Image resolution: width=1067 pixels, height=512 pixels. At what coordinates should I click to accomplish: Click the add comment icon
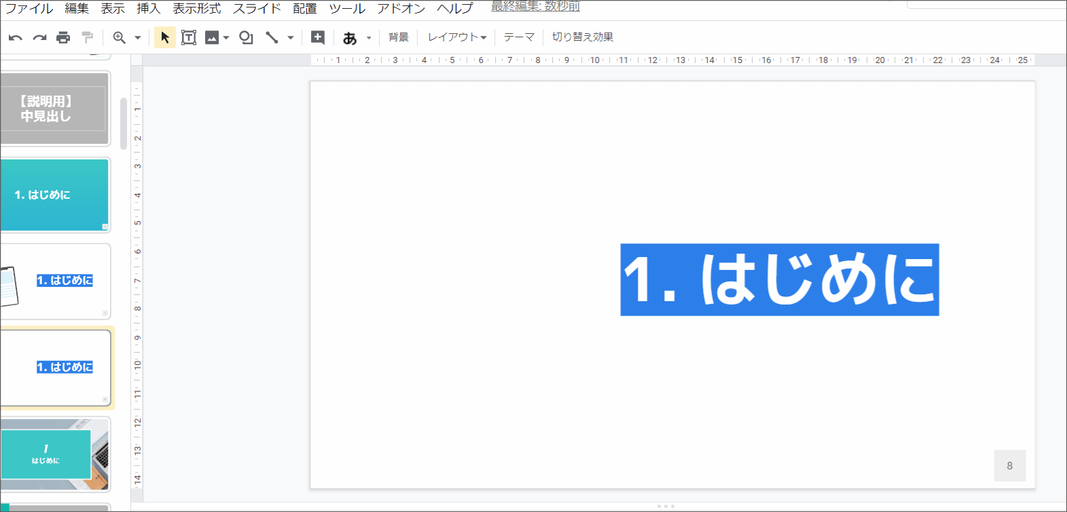point(317,37)
